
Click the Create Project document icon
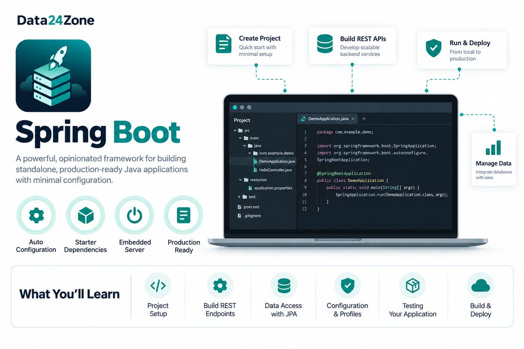point(224,44)
